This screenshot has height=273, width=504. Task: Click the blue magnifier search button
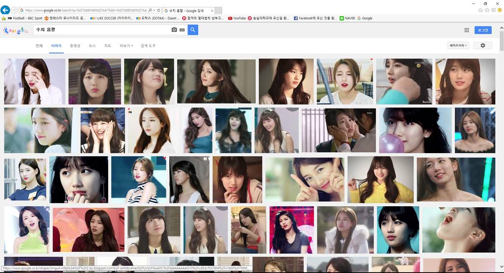(x=192, y=30)
